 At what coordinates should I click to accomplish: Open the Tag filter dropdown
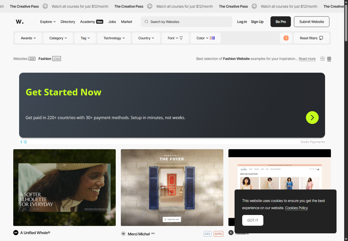85,38
